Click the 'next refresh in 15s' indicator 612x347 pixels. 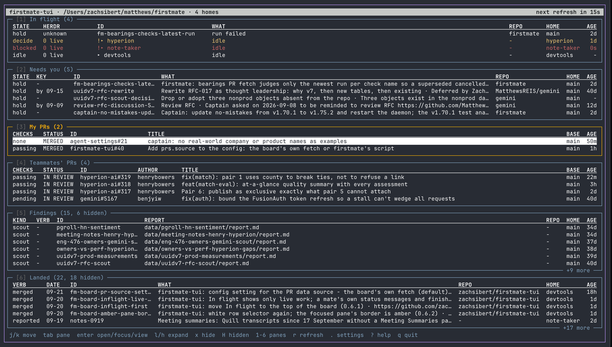[568, 12]
